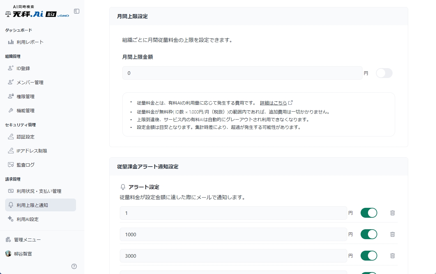
Task: Disable the 1 yen alert notification toggle
Action: pyautogui.click(x=369, y=213)
